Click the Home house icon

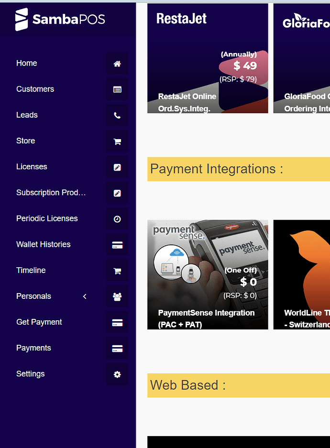tap(117, 64)
